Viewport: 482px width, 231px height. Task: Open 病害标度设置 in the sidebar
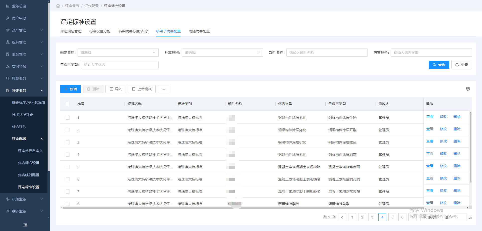(29, 163)
